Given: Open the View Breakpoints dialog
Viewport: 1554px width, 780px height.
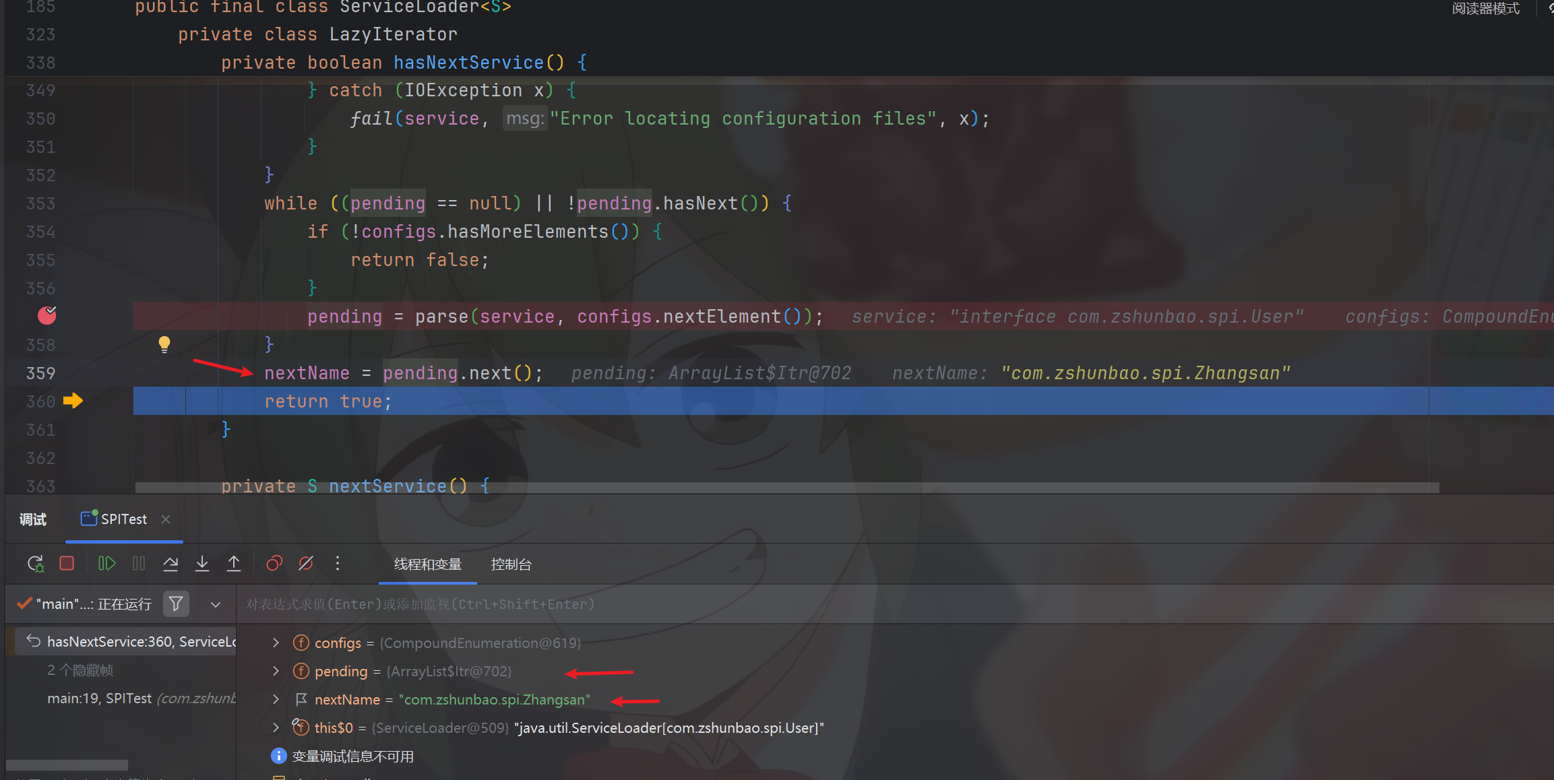Looking at the screenshot, I should (x=274, y=564).
